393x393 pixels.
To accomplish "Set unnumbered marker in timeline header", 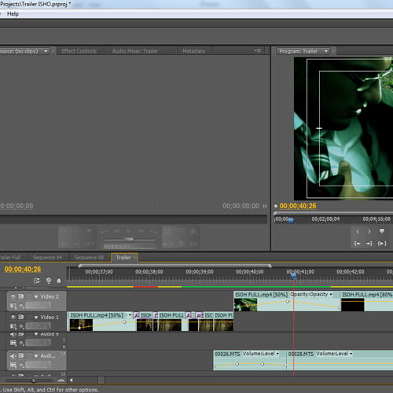I will tap(59, 281).
